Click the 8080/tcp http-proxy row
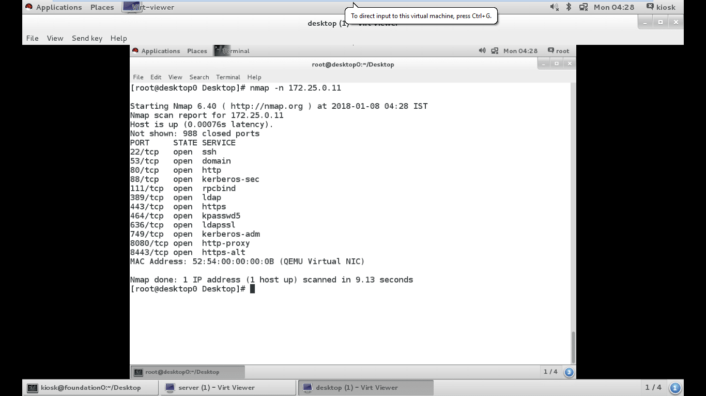Image resolution: width=706 pixels, height=396 pixels. pyautogui.click(x=190, y=243)
